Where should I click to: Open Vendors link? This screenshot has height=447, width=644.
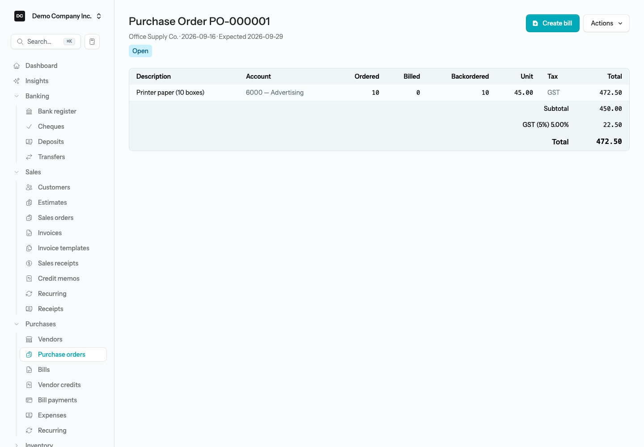(x=50, y=339)
